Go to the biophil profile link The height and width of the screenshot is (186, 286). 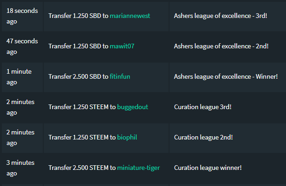tap(127, 137)
